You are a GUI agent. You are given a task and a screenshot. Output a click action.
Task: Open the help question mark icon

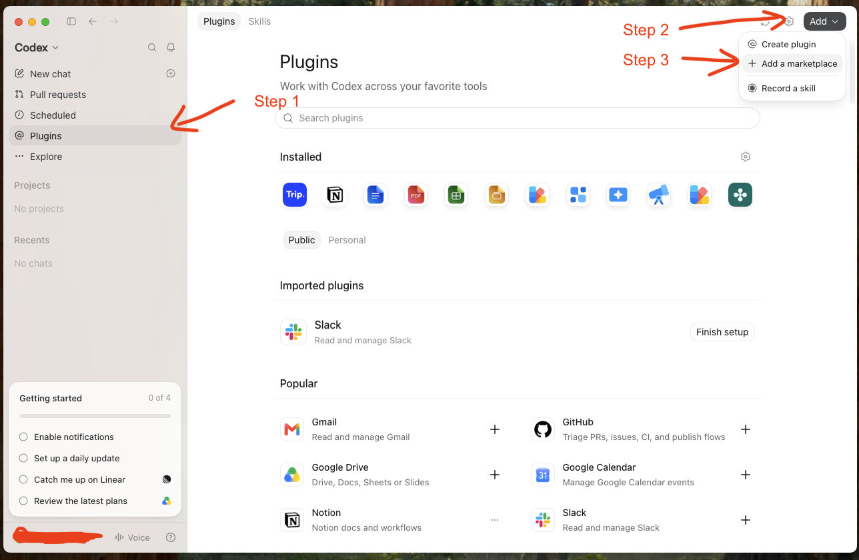171,537
